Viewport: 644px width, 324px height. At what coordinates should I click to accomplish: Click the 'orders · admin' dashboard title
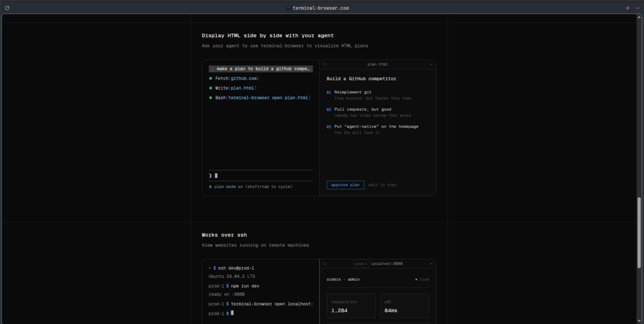(x=343, y=279)
